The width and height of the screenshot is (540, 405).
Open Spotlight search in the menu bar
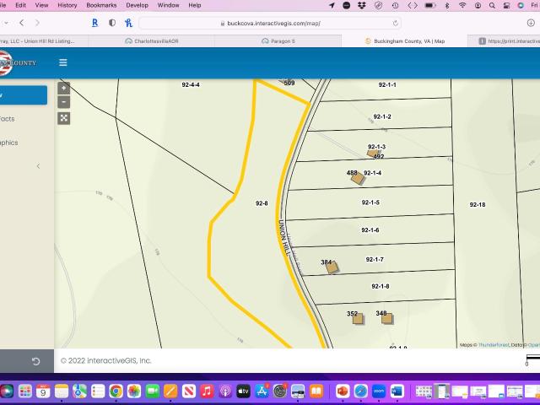[x=492, y=5]
